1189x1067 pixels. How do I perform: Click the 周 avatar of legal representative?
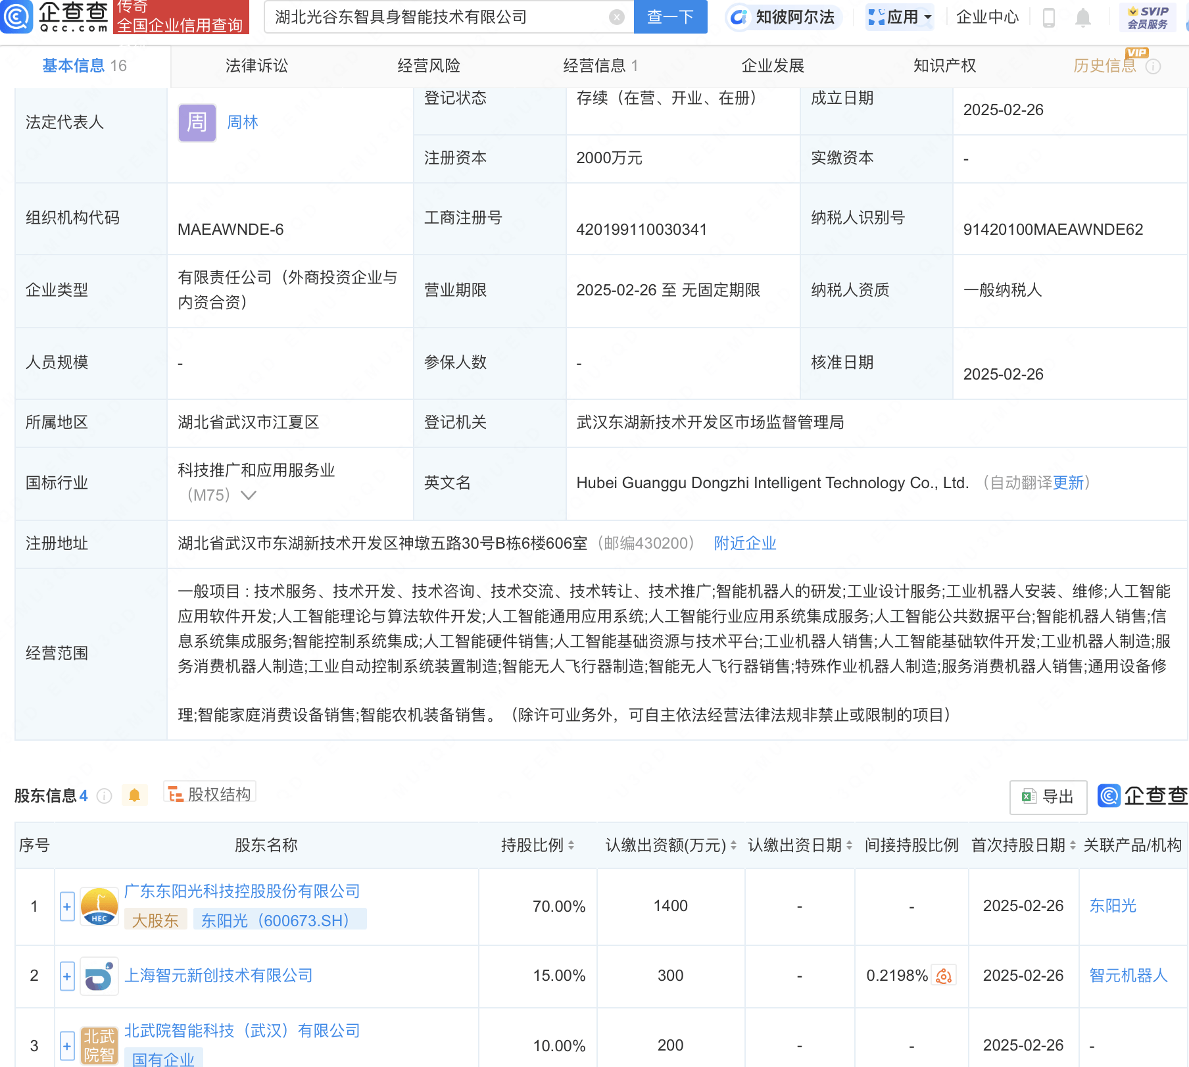point(197,122)
